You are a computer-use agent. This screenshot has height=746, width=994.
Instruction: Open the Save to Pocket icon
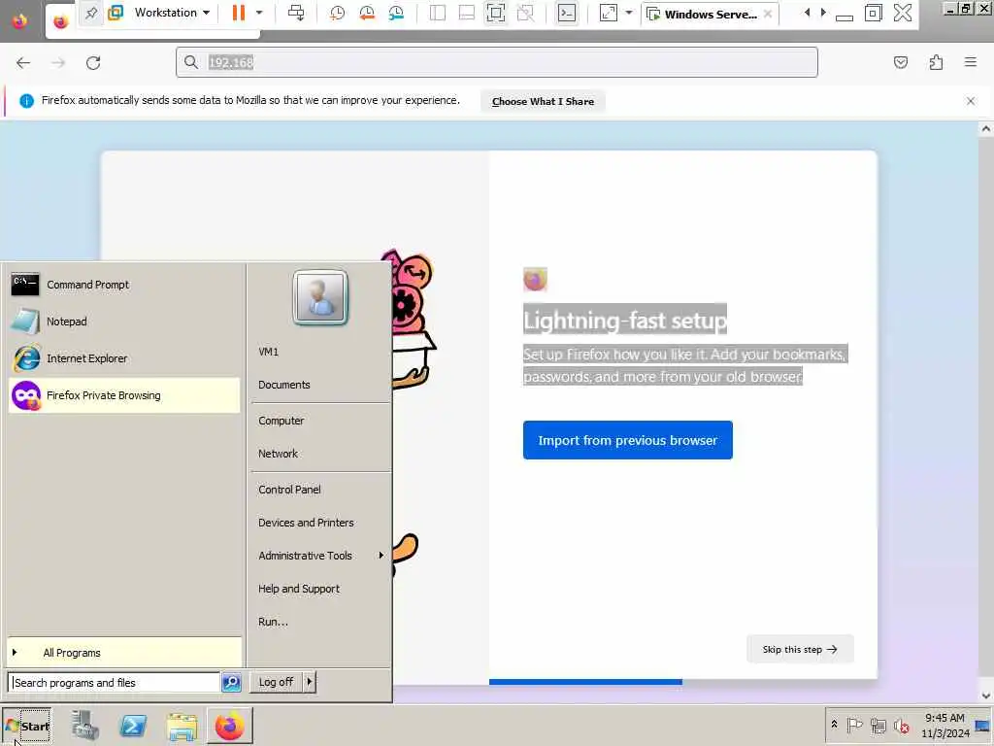coord(901,62)
